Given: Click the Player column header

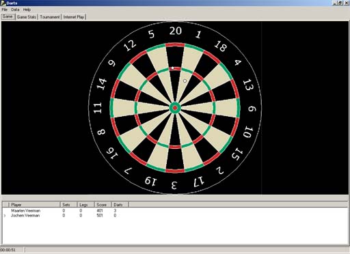Looking at the screenshot, I should click(34, 205).
